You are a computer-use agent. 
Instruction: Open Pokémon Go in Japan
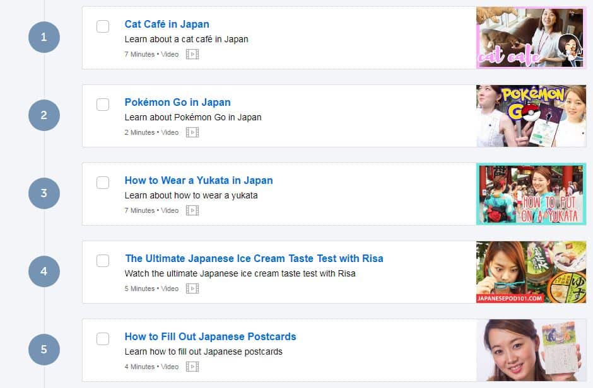[x=177, y=102]
